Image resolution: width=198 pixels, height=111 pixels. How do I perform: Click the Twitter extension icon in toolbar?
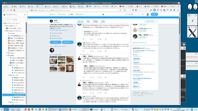[x=158, y=10]
